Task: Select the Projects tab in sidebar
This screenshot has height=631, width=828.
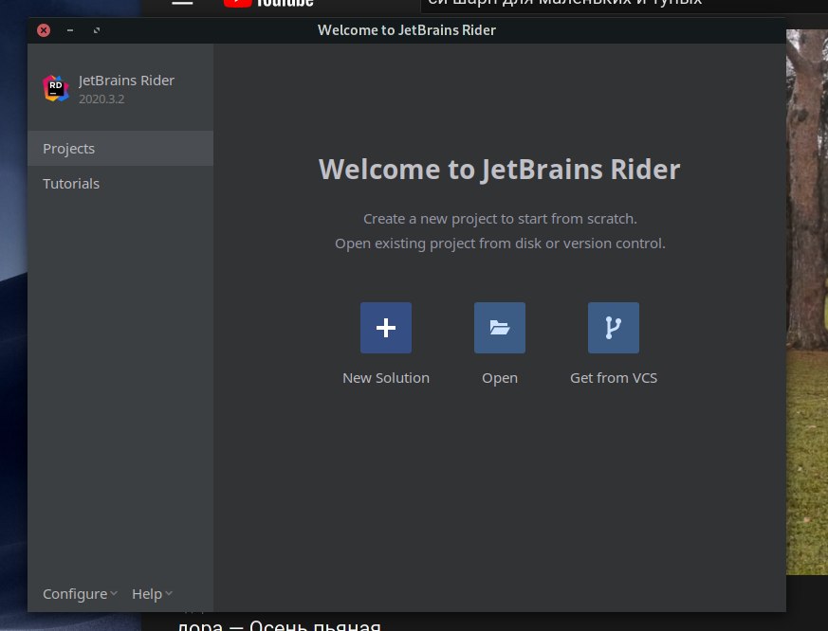Action: 120,149
